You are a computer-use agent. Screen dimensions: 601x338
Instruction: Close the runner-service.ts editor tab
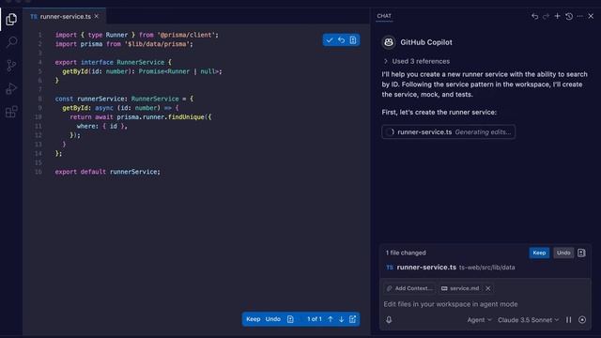coord(97,16)
